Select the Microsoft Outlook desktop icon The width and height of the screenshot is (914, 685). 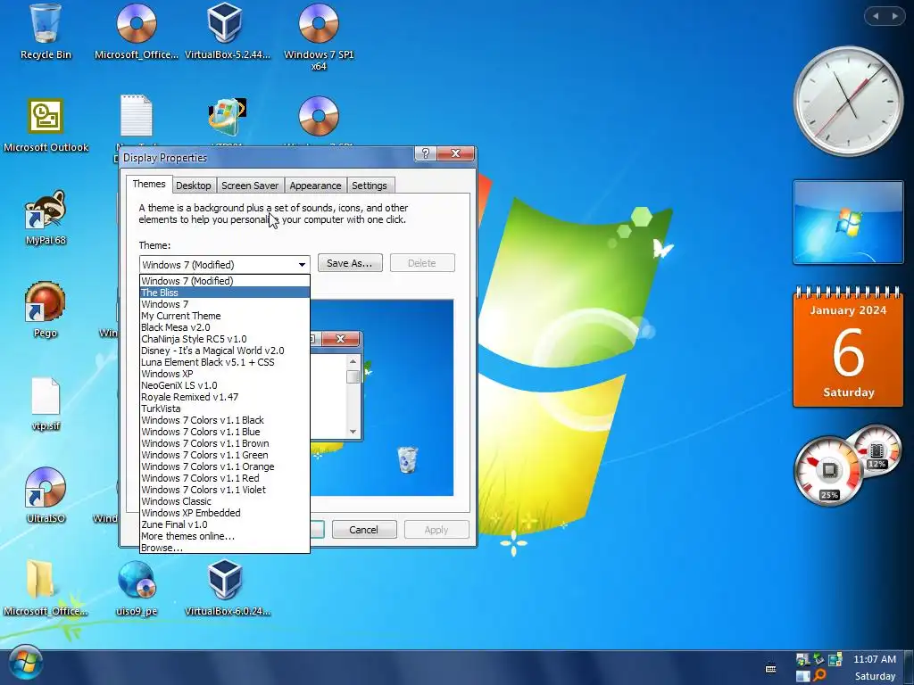coord(46,125)
